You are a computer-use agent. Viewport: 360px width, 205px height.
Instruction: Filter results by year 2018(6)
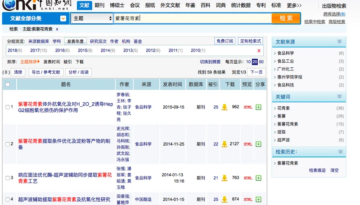(15, 51)
